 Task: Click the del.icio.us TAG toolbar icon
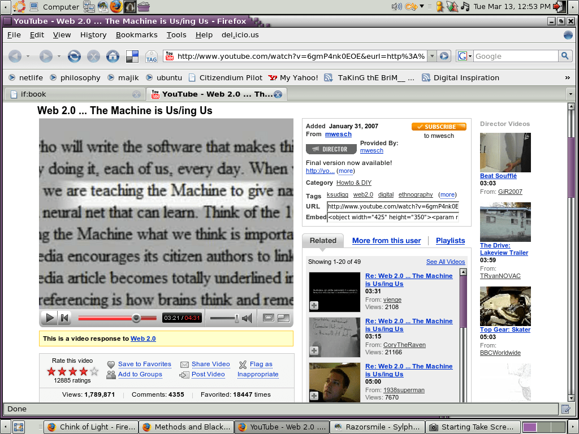click(151, 56)
